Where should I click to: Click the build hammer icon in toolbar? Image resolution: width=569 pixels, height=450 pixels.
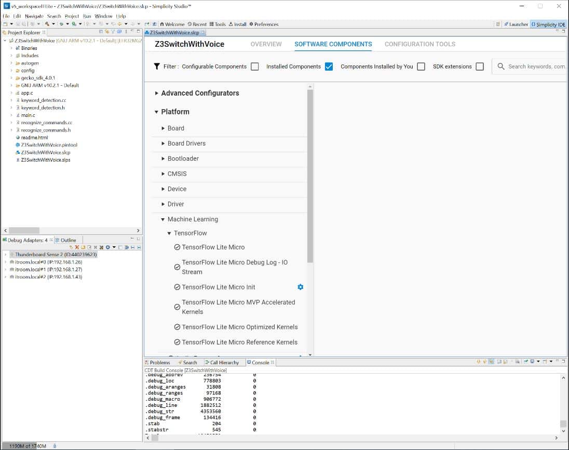(x=47, y=24)
